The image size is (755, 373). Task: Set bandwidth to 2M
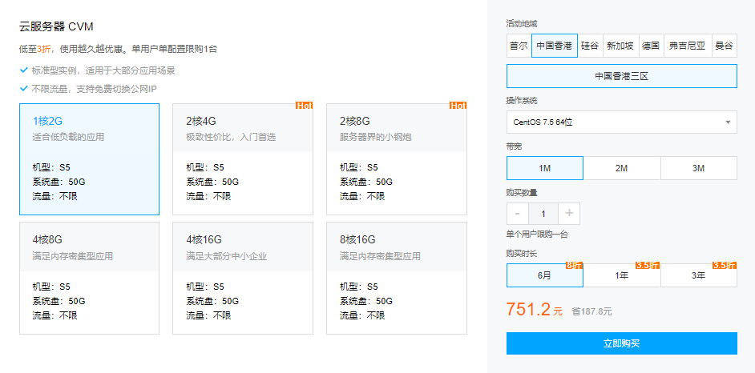622,168
